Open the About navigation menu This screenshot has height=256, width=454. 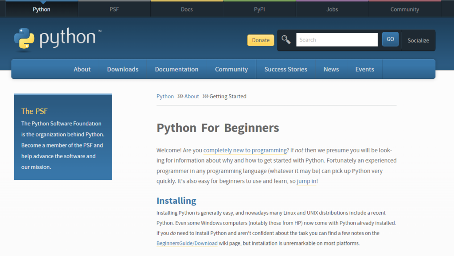82,69
